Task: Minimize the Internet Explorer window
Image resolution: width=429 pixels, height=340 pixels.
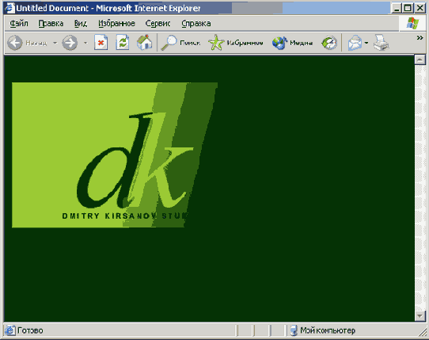Action: click(x=397, y=8)
